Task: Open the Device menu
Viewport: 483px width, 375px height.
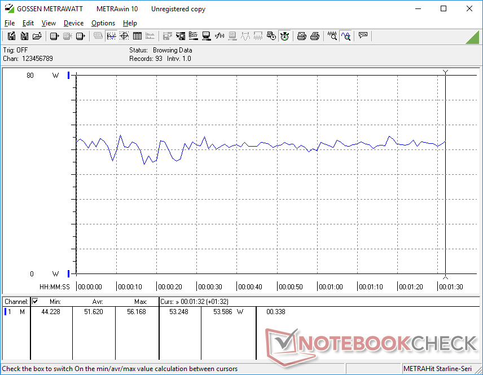Action: point(73,23)
